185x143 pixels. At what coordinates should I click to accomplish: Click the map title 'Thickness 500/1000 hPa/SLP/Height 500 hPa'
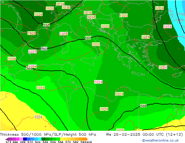pyautogui.click(x=48, y=135)
